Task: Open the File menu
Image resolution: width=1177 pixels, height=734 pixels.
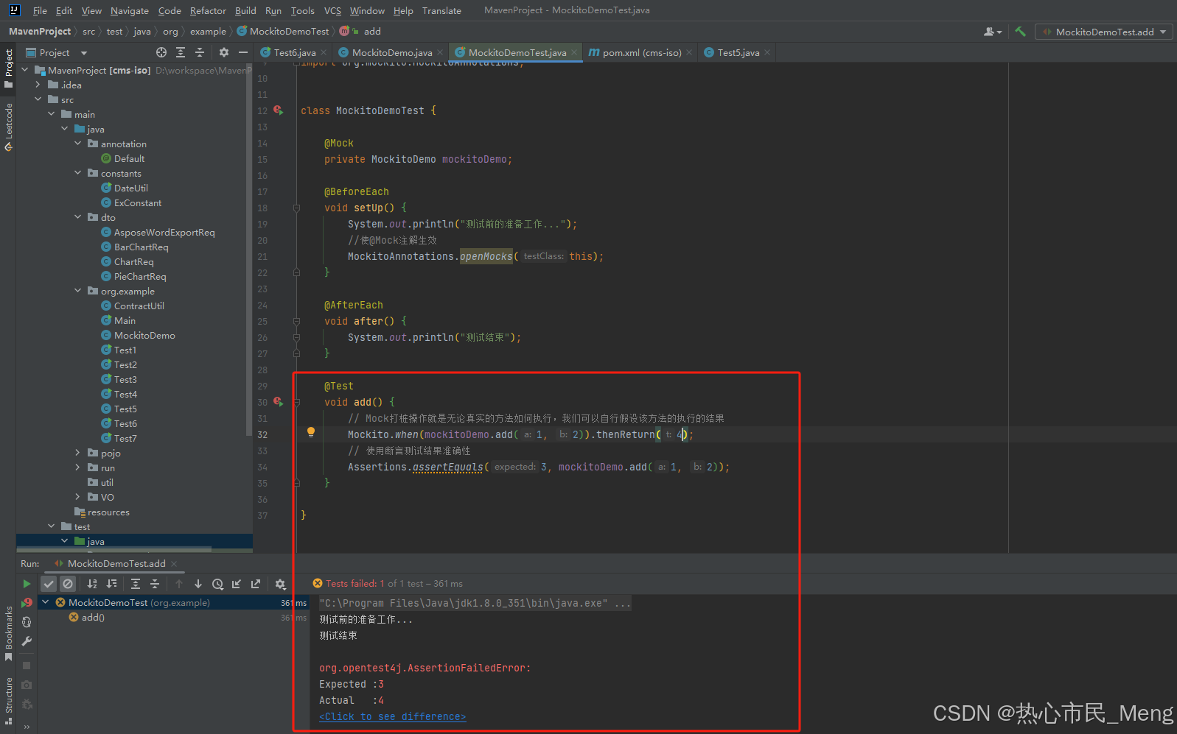Action: (x=40, y=11)
